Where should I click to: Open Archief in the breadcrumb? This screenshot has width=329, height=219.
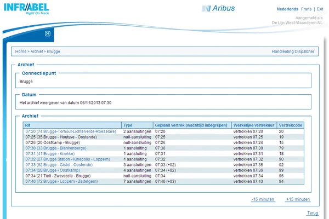click(x=37, y=51)
